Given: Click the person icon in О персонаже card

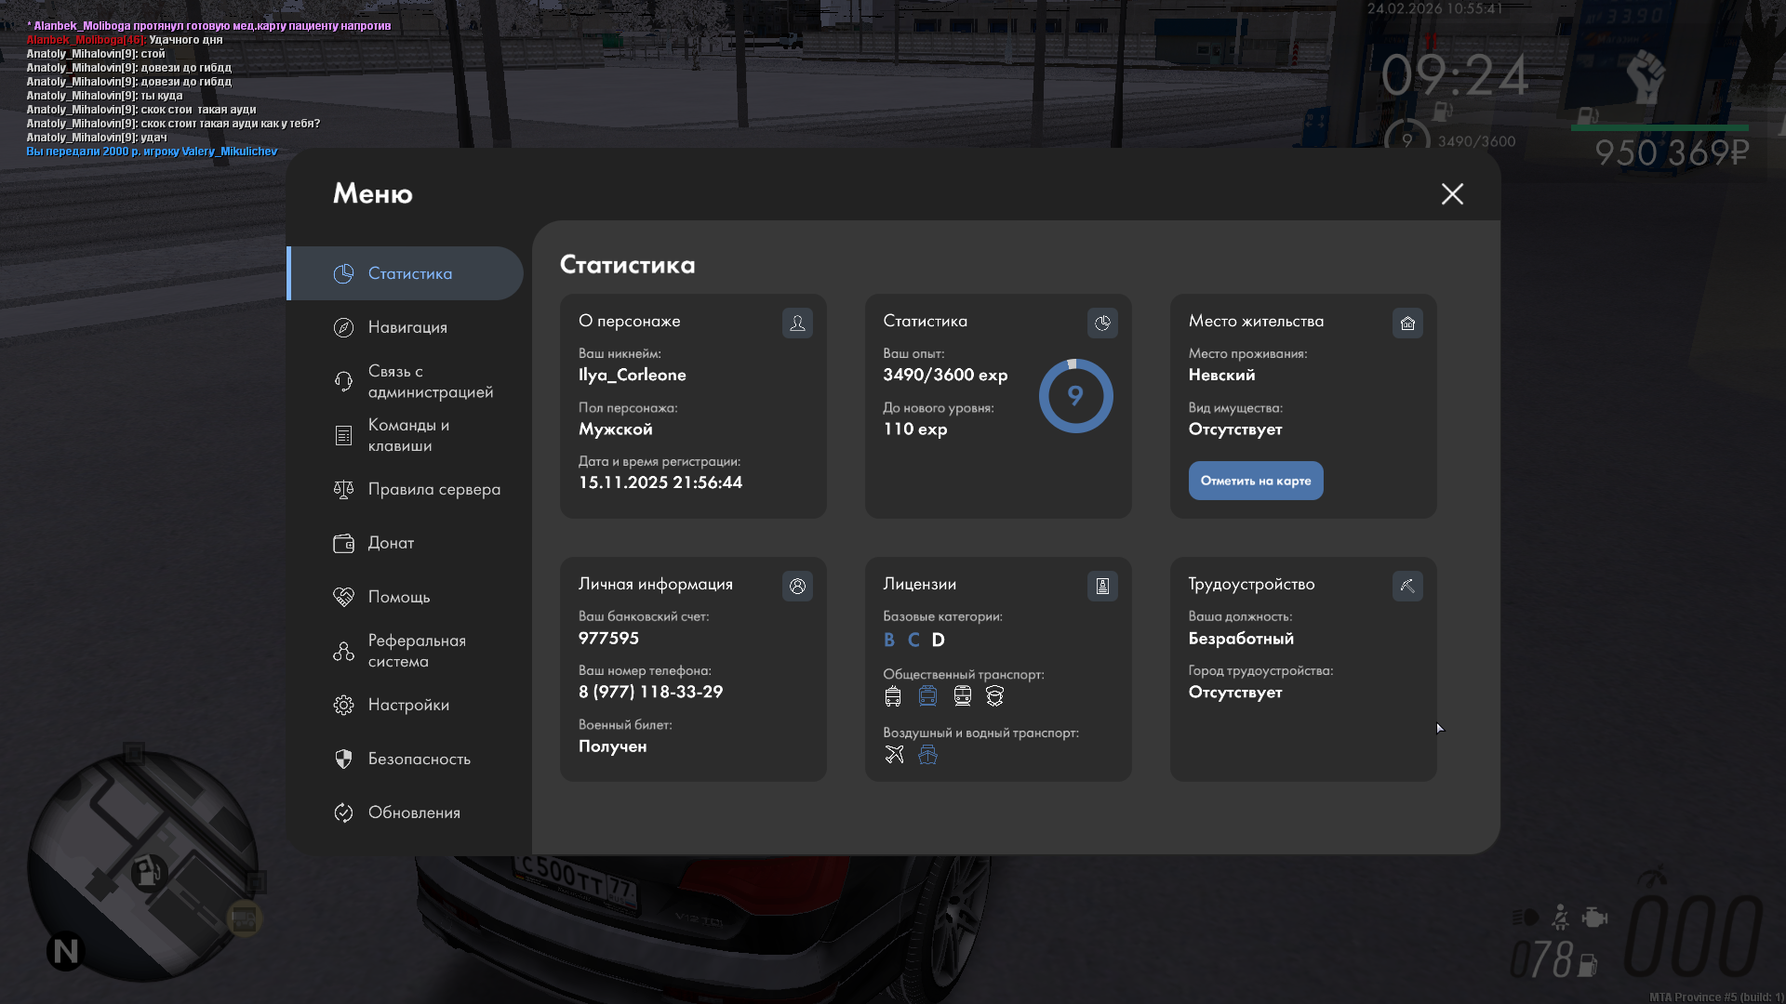Looking at the screenshot, I should point(797,323).
